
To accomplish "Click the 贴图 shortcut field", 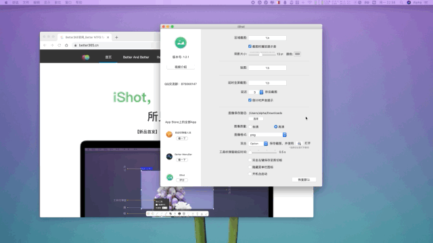I will click(267, 67).
